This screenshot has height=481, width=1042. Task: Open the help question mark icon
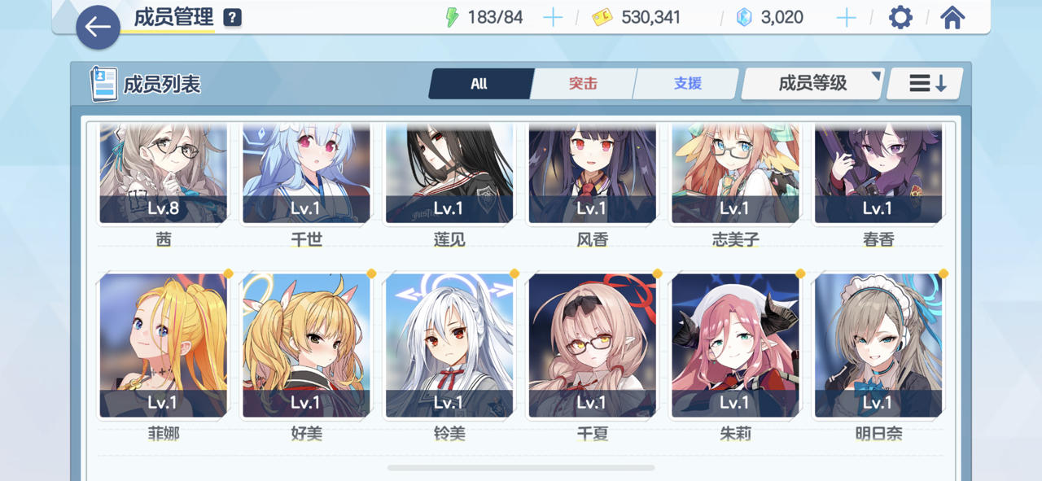click(x=232, y=17)
